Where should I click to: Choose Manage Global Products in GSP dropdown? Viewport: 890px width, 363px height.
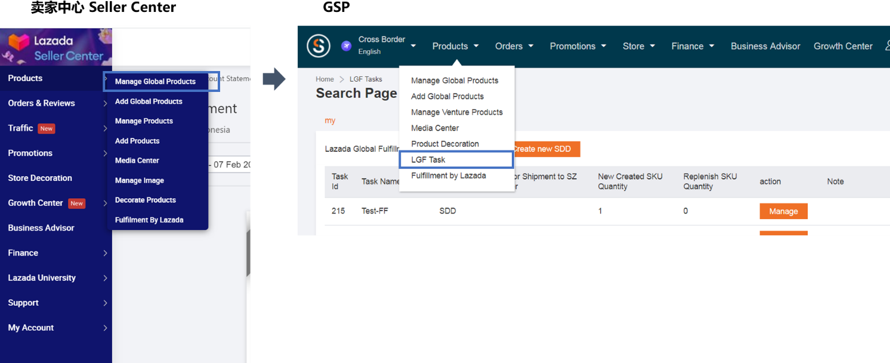point(455,81)
